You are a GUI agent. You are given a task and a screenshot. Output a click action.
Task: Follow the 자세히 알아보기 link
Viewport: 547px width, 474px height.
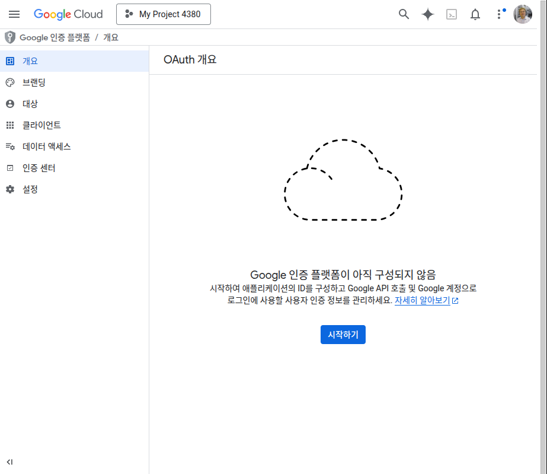click(422, 300)
